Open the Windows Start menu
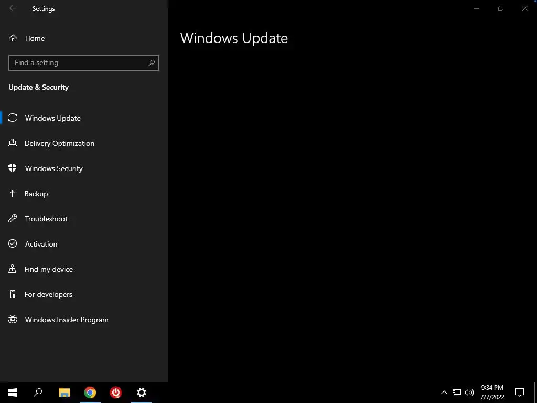This screenshot has height=403, width=537. [x=13, y=393]
